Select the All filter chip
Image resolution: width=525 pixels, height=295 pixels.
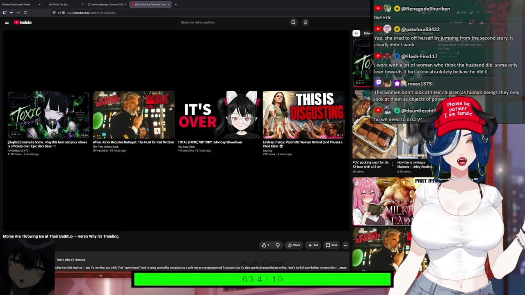[356, 33]
